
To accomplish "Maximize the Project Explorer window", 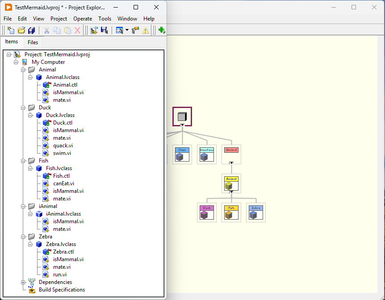I will pos(136,7).
